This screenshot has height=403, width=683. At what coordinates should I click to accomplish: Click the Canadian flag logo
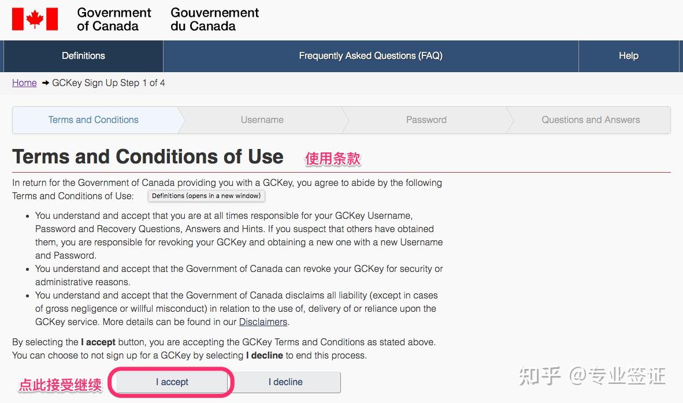[x=36, y=19]
